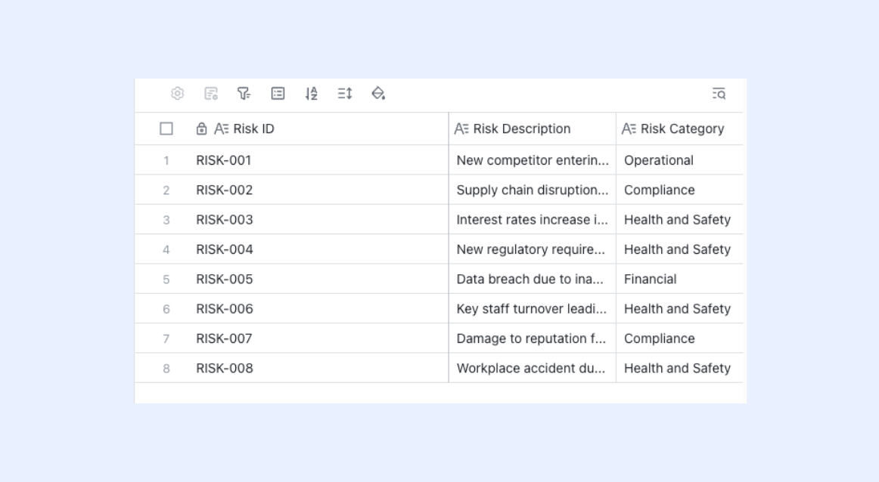Select the 'Data breach due to ina...' cell
Viewport: 879px width, 482px height.
[x=533, y=279]
